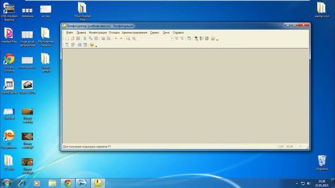Launch Internet Explorer from the taskbar
The image size is (335, 188).
[22, 183]
